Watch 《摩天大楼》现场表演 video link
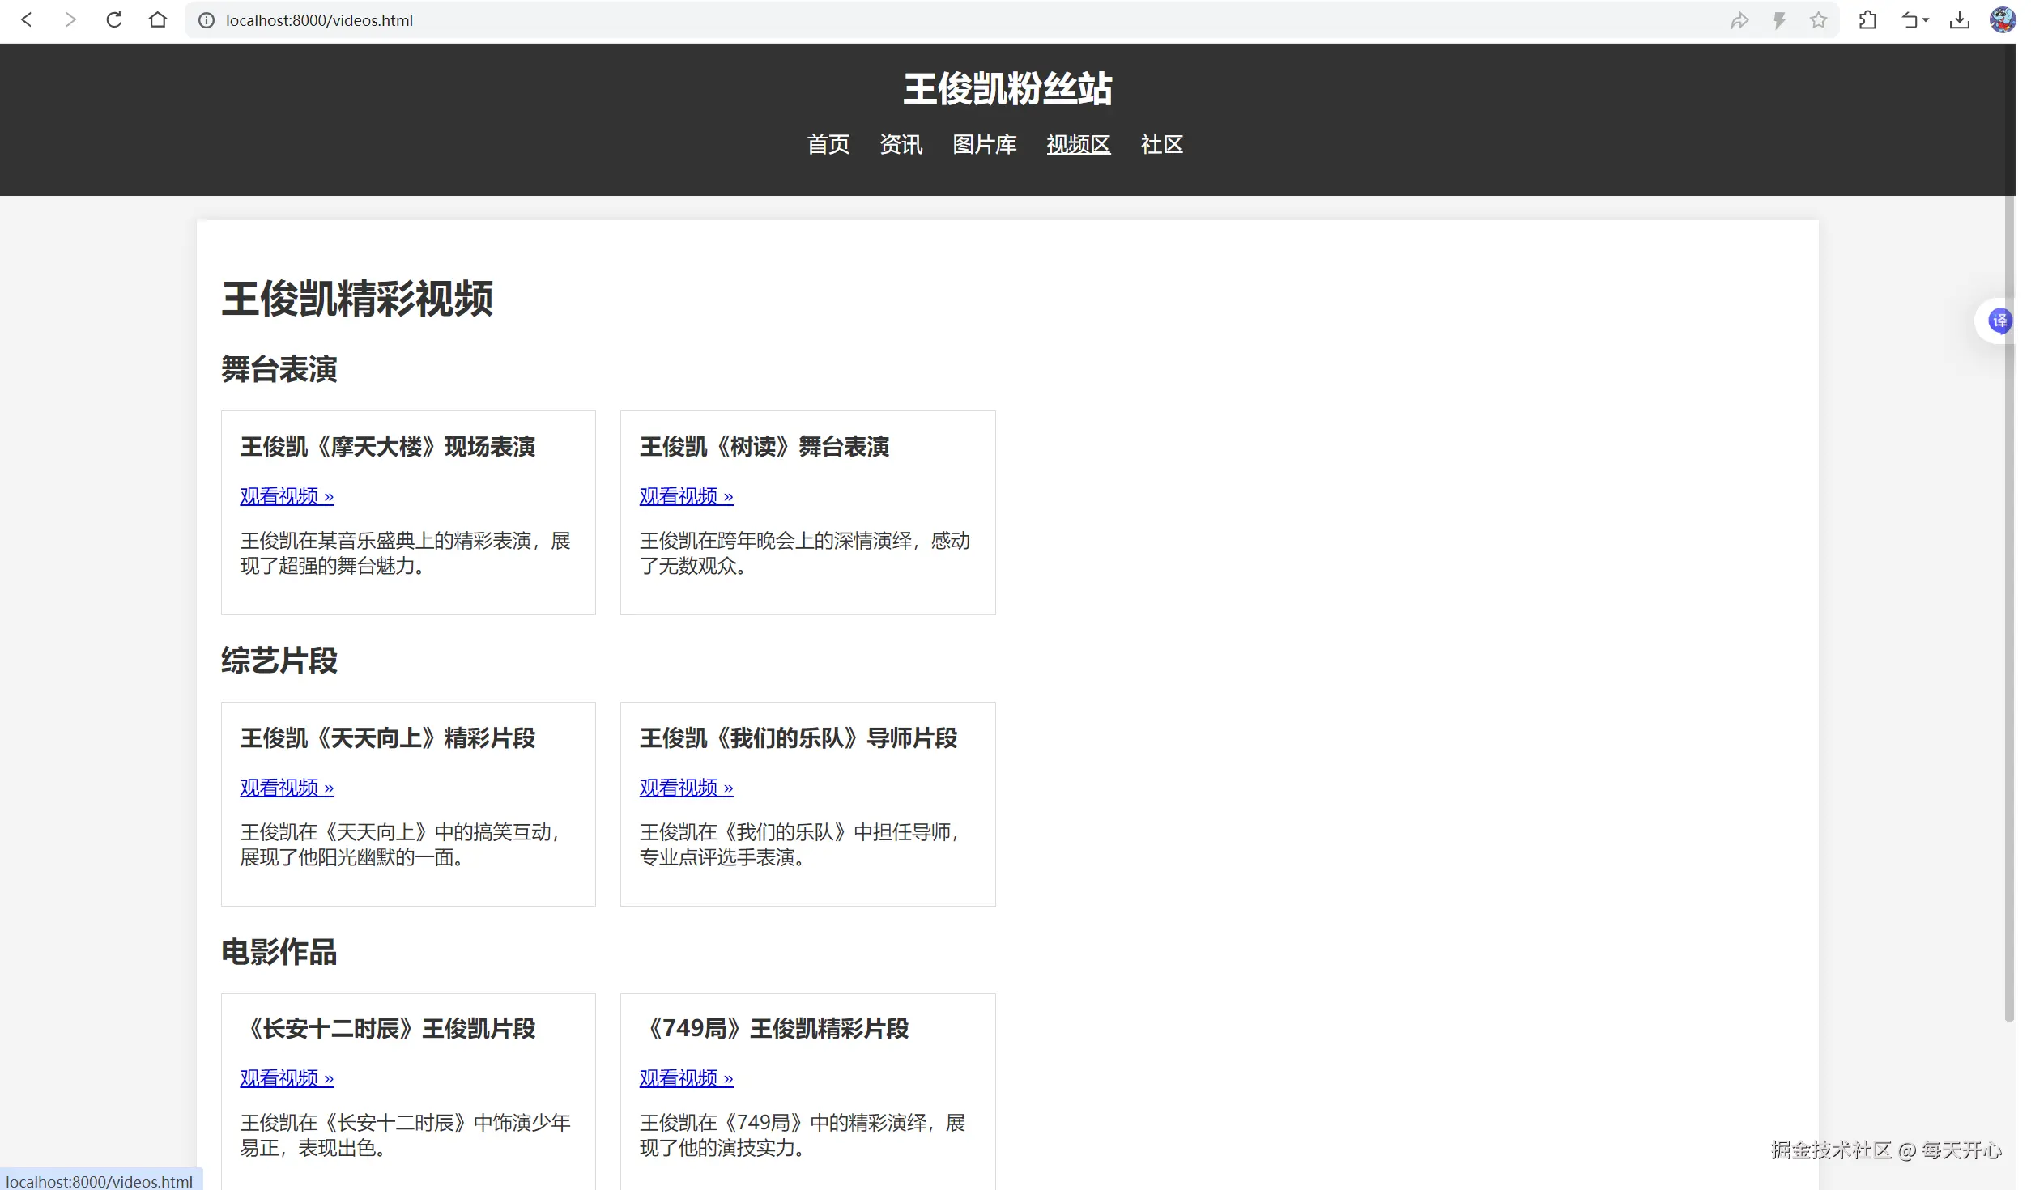The image size is (2031, 1190). click(x=287, y=496)
